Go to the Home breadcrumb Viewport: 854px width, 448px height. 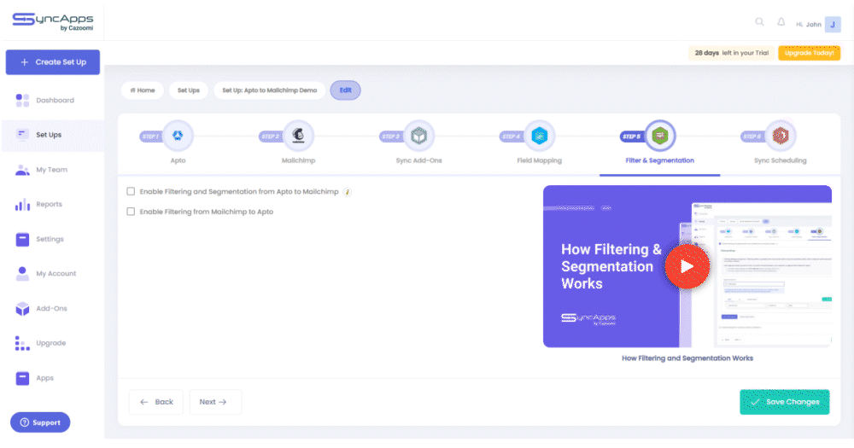[x=143, y=90]
